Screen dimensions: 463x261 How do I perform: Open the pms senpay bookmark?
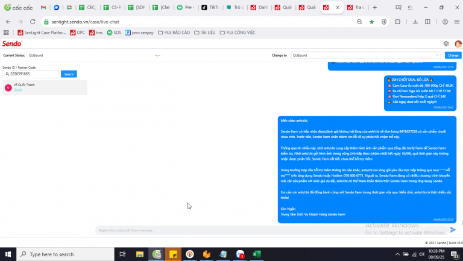[139, 33]
